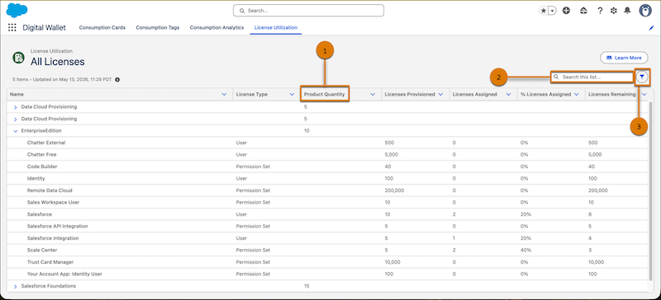The image size is (661, 300).
Task: Select the Scale Center row name
Action: point(42,250)
